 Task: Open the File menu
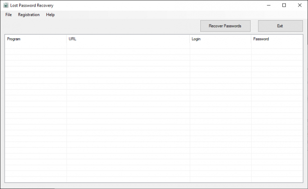[x=9, y=15]
